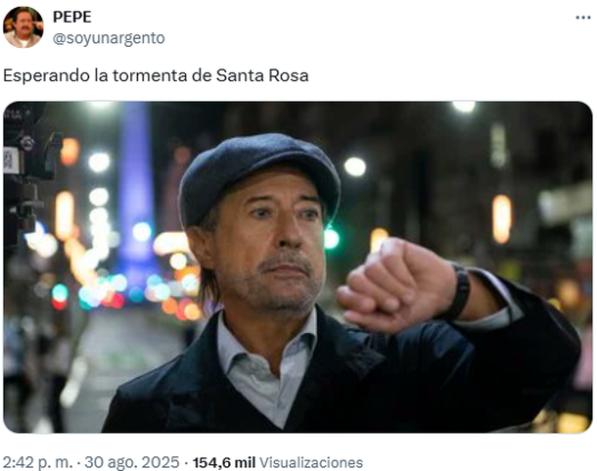Open the tweet's attached photo

pos(298,266)
